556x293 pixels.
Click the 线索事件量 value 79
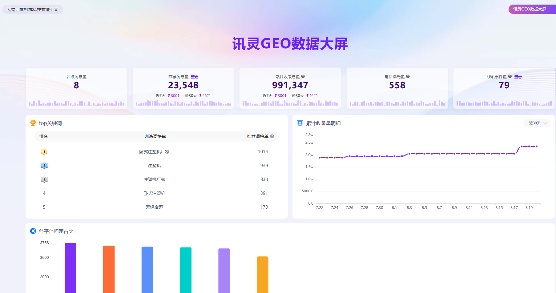click(x=504, y=85)
